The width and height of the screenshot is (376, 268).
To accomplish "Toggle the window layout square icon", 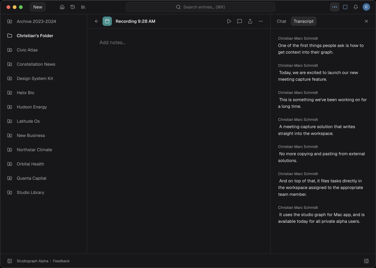I will pyautogui.click(x=345, y=7).
